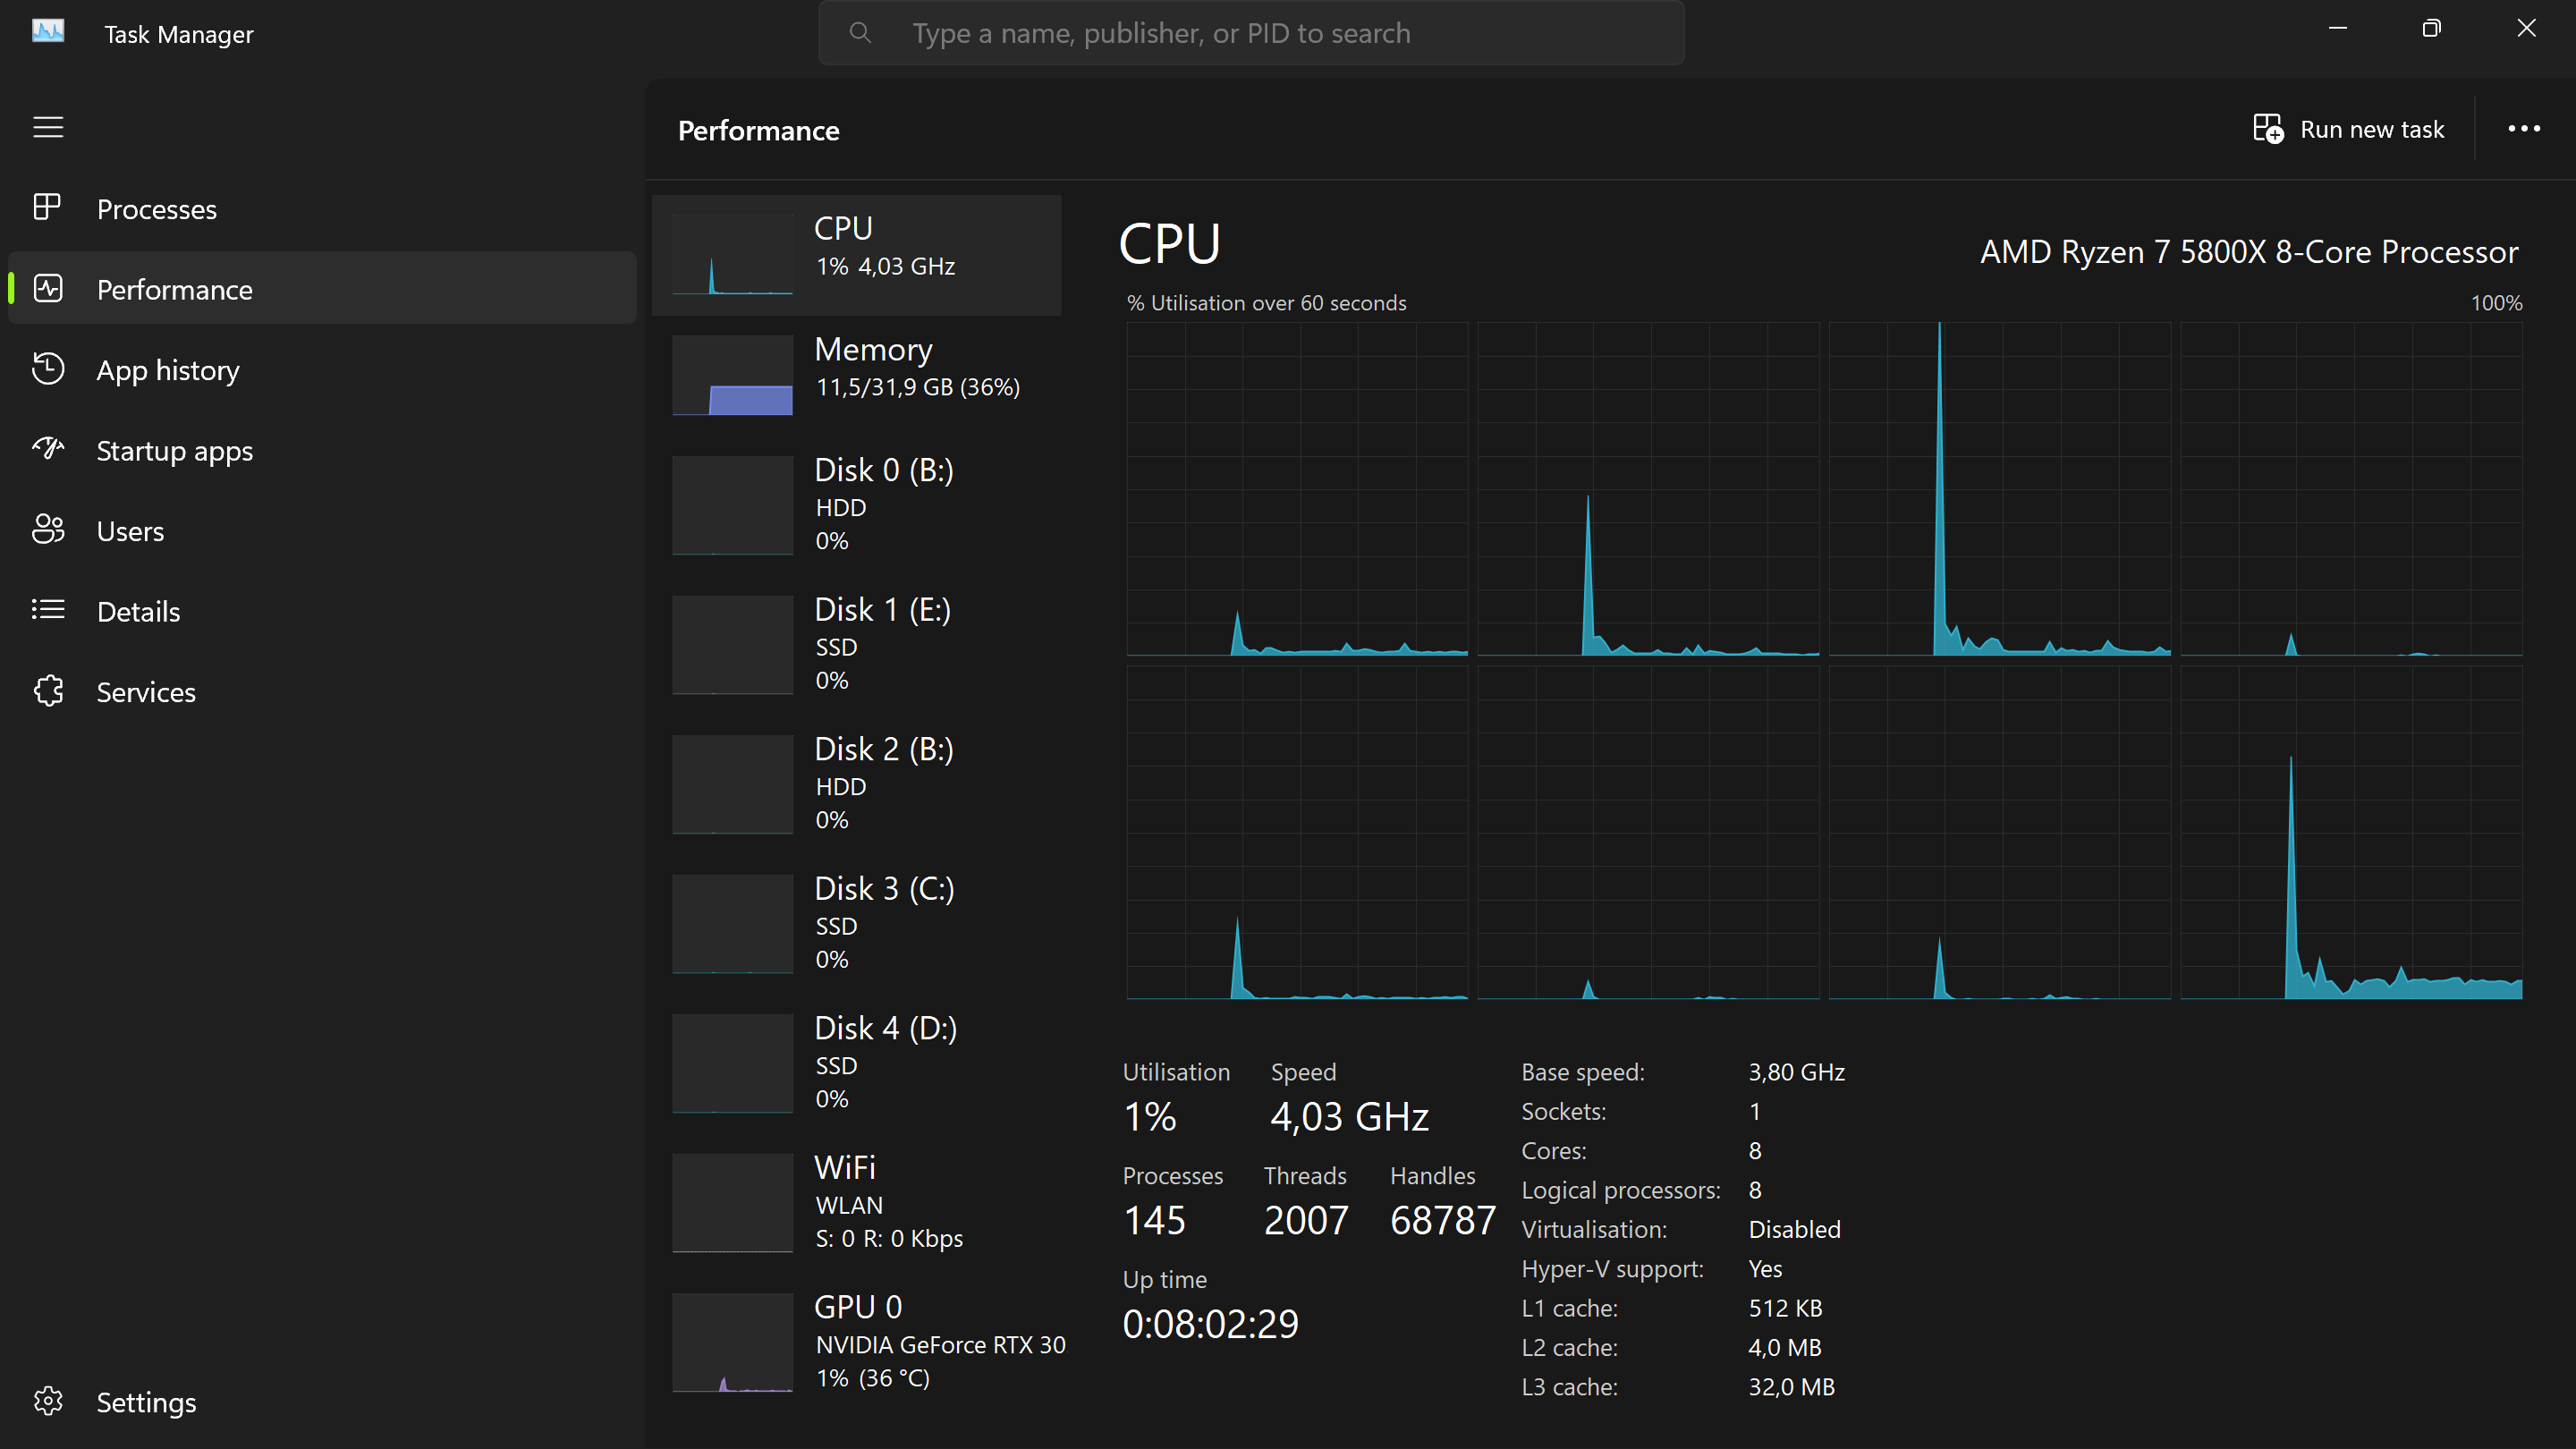Open the Processes page icon
This screenshot has height=1449, width=2576.
click(47, 207)
